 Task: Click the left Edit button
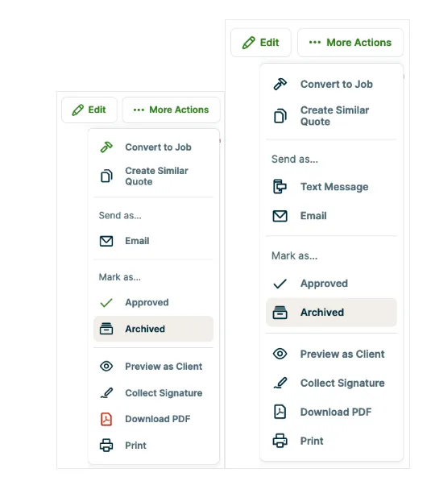(x=89, y=110)
